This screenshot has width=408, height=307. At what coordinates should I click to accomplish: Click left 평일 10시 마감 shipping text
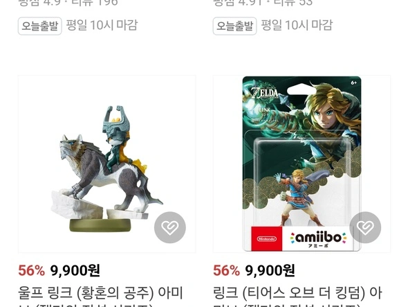pos(102,26)
